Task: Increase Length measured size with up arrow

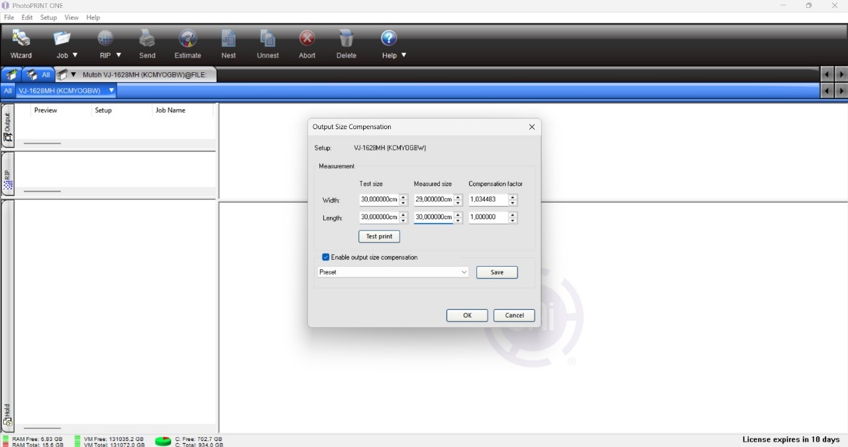Action: (x=458, y=215)
